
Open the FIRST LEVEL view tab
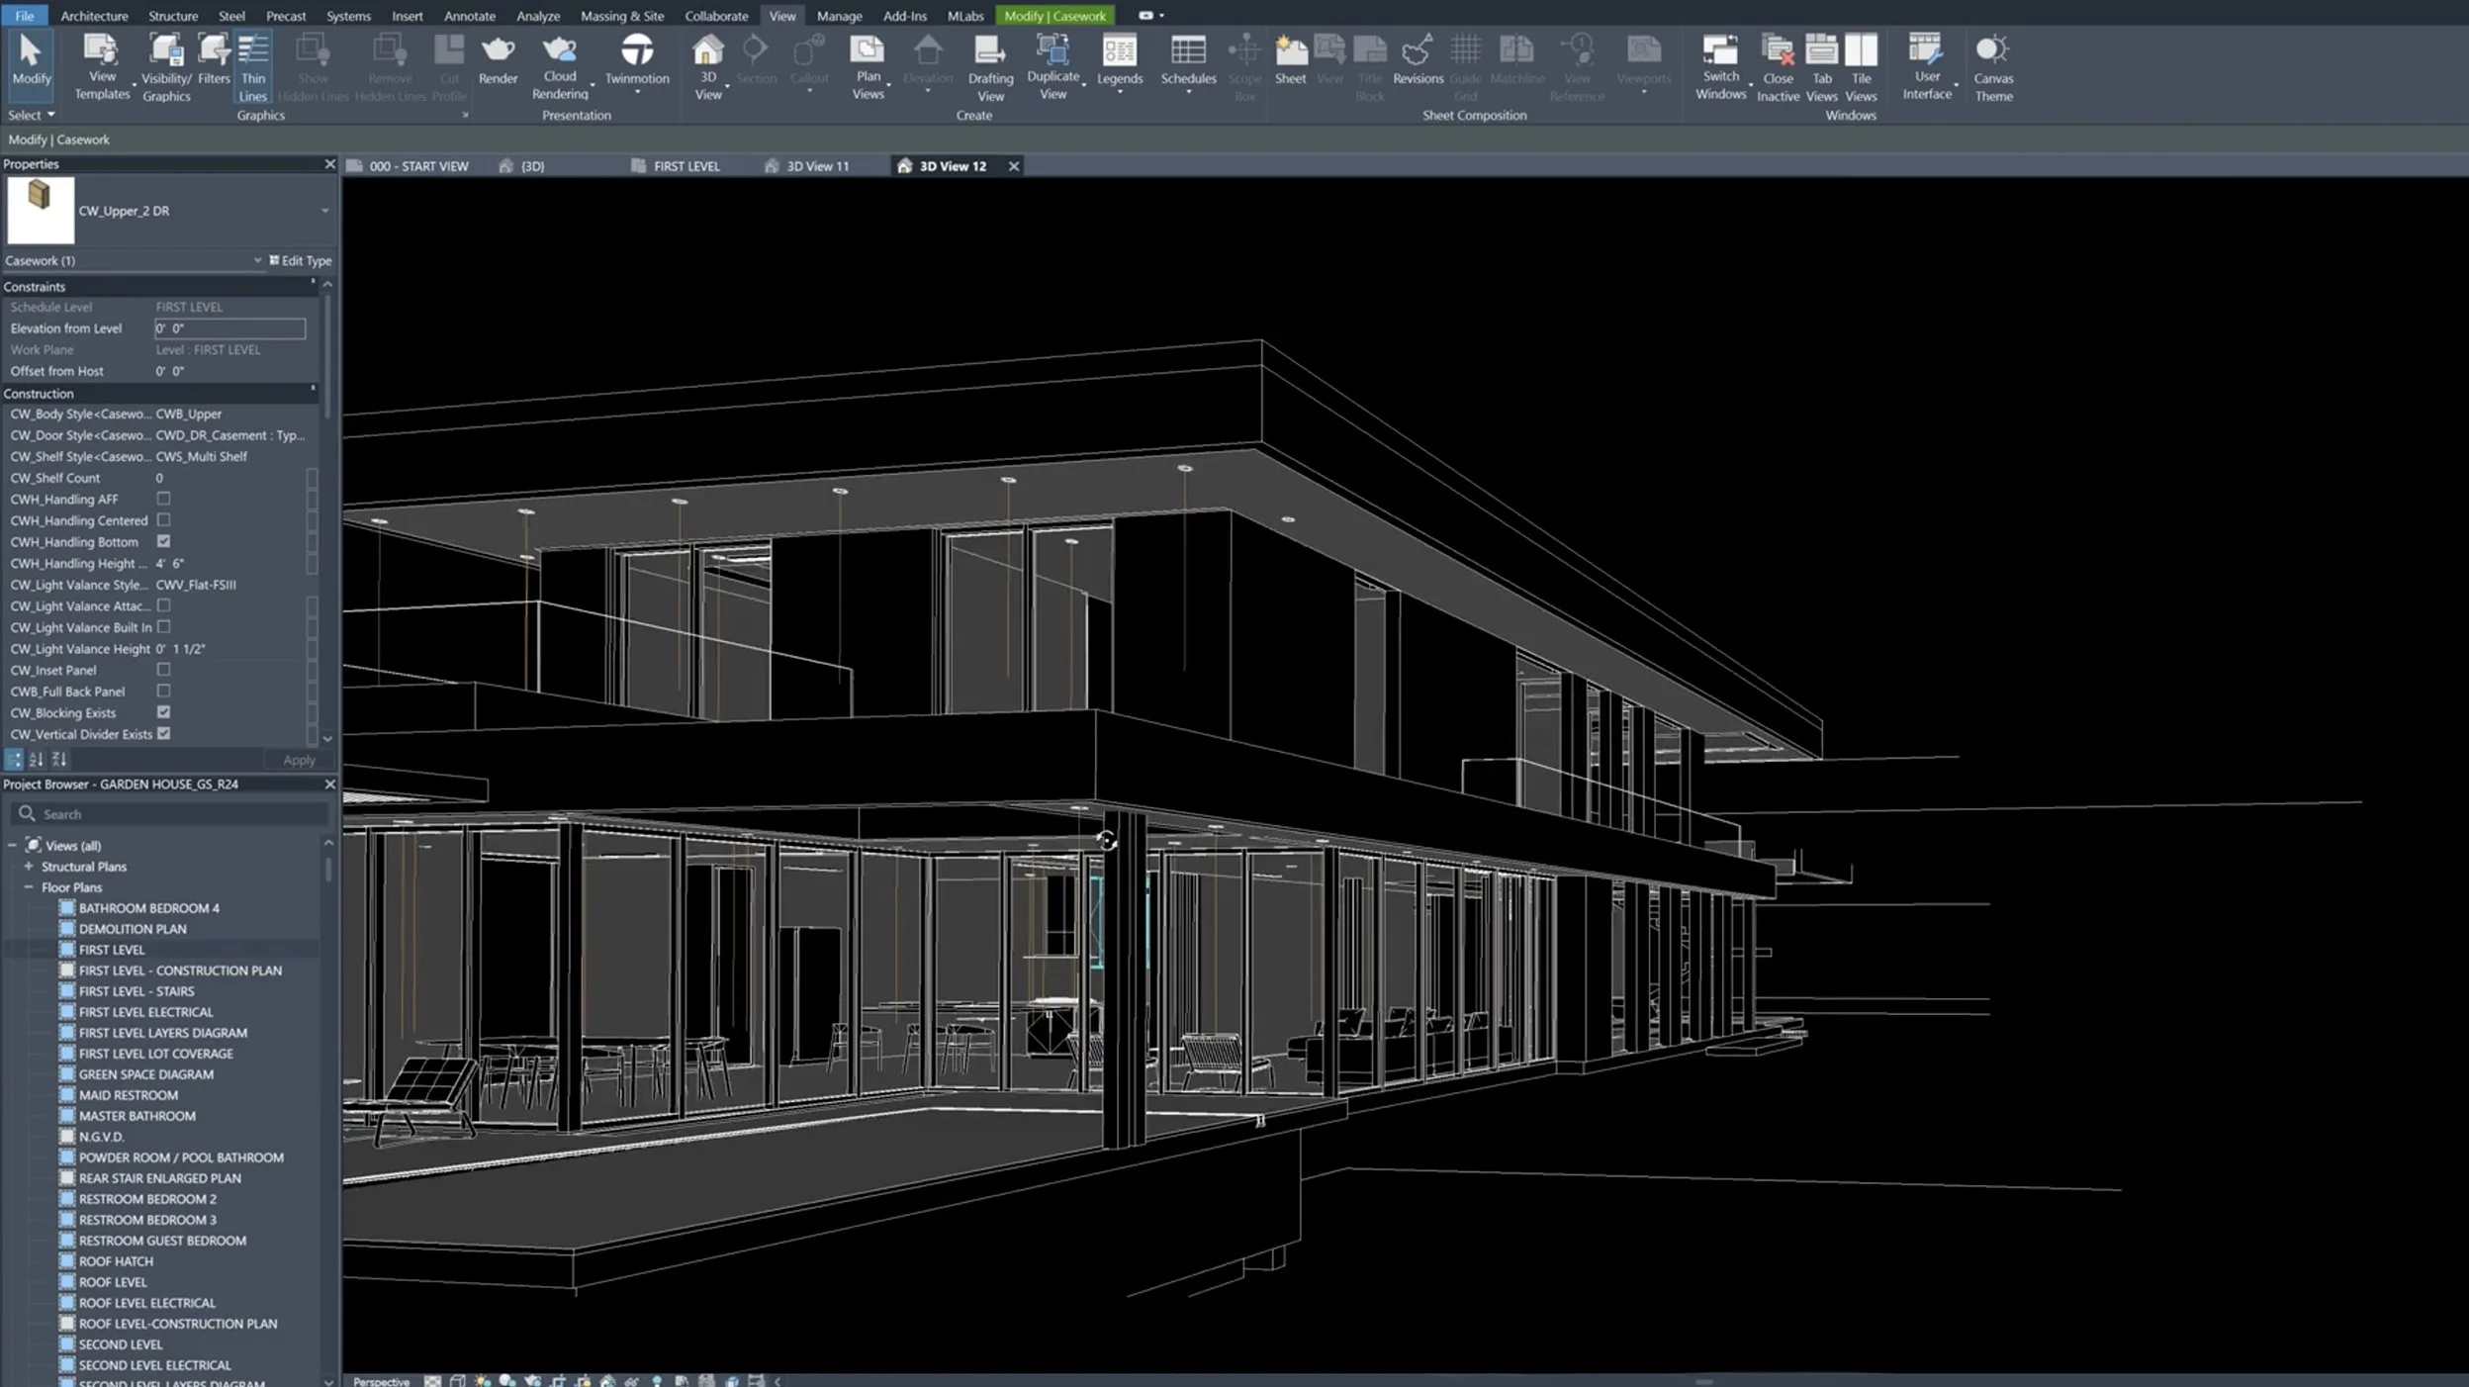[x=686, y=165]
